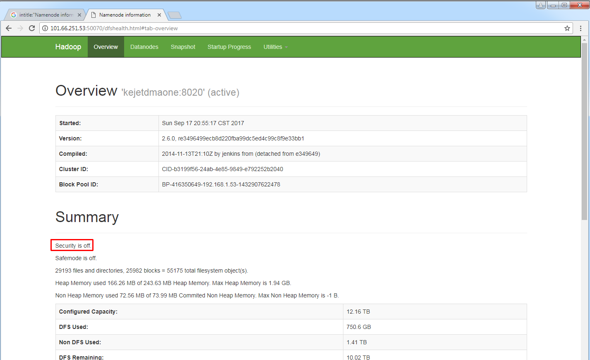590x360 pixels.
Task: Click the 'Started:' row label
Action: 70,123
